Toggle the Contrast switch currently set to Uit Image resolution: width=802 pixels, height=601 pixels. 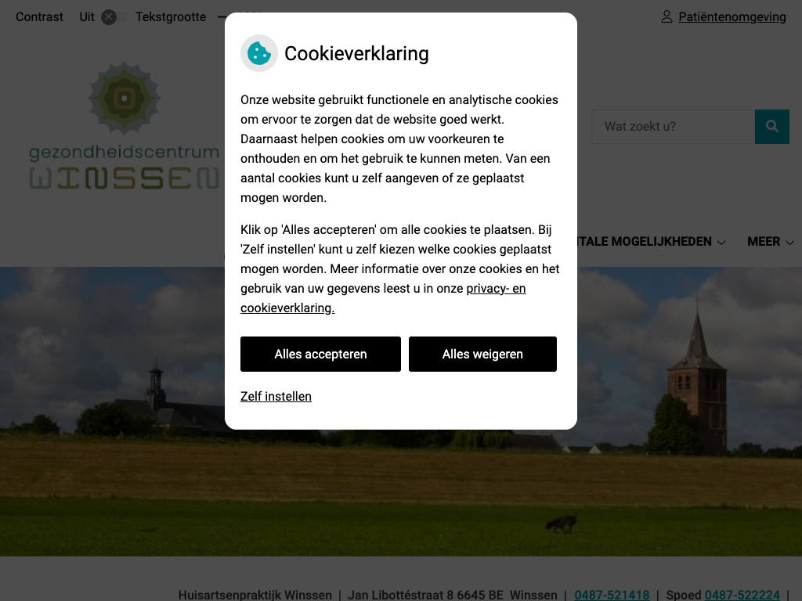pyautogui.click(x=114, y=17)
